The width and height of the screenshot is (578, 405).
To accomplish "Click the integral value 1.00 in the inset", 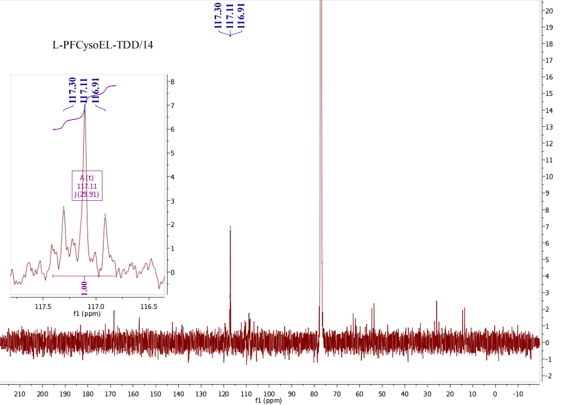I will tap(84, 286).
